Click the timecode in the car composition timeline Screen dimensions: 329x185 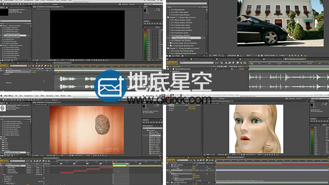172,62
